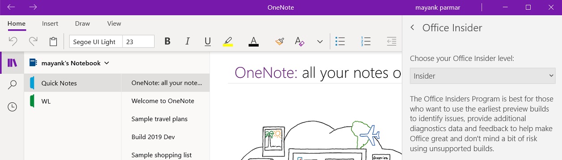Open page 'OneNote: all your note...'

tap(166, 83)
